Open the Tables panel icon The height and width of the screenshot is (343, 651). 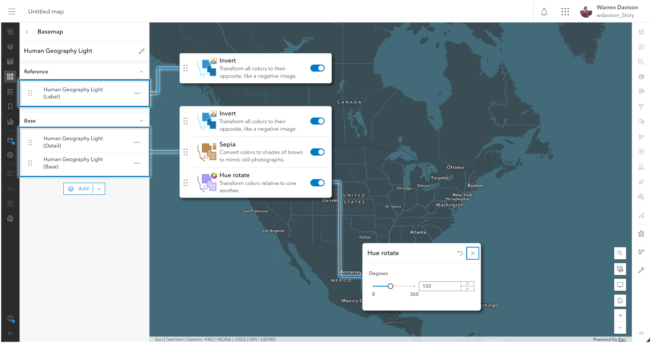[10, 62]
